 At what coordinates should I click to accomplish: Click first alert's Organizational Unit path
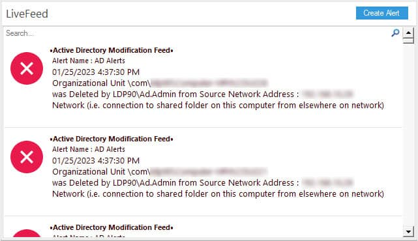[x=160, y=83]
